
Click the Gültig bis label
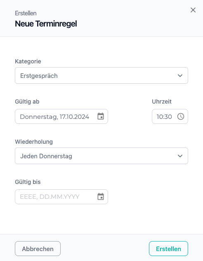pos(28,182)
